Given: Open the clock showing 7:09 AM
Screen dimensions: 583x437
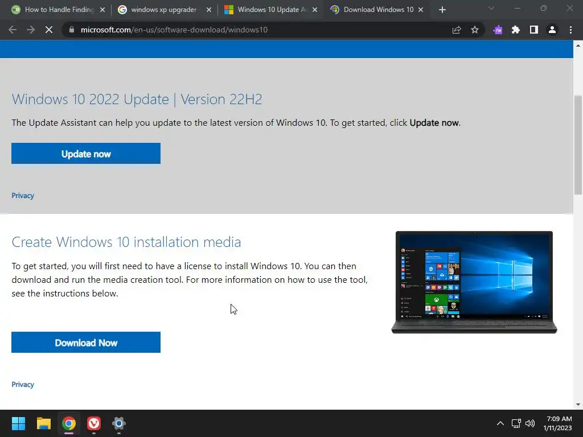Looking at the screenshot, I should pos(558,423).
